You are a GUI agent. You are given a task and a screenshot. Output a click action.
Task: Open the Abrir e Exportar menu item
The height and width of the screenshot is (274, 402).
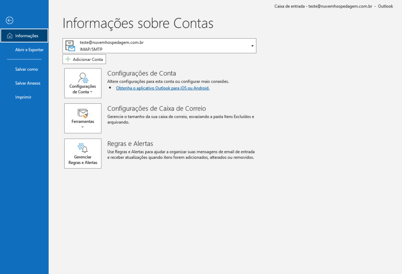point(29,50)
